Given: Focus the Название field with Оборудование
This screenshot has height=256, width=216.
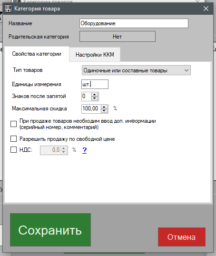Looking at the screenshot, I should point(134,23).
